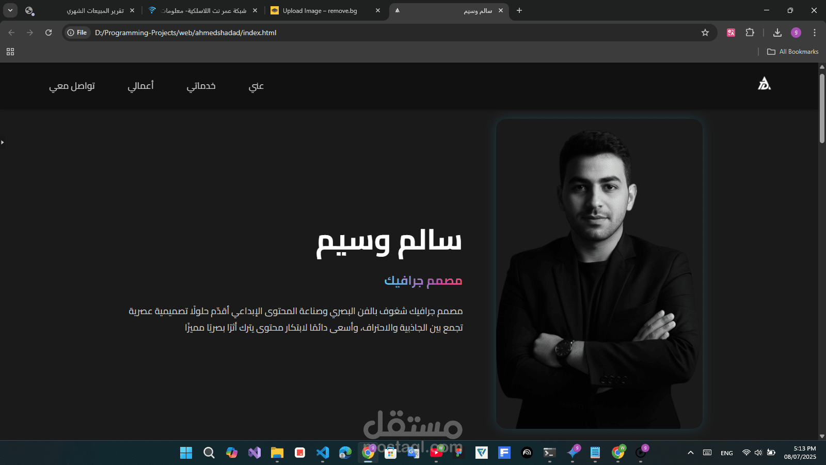This screenshot has width=826, height=465.
Task: Click the scrollbar up arrow
Action: click(x=822, y=67)
